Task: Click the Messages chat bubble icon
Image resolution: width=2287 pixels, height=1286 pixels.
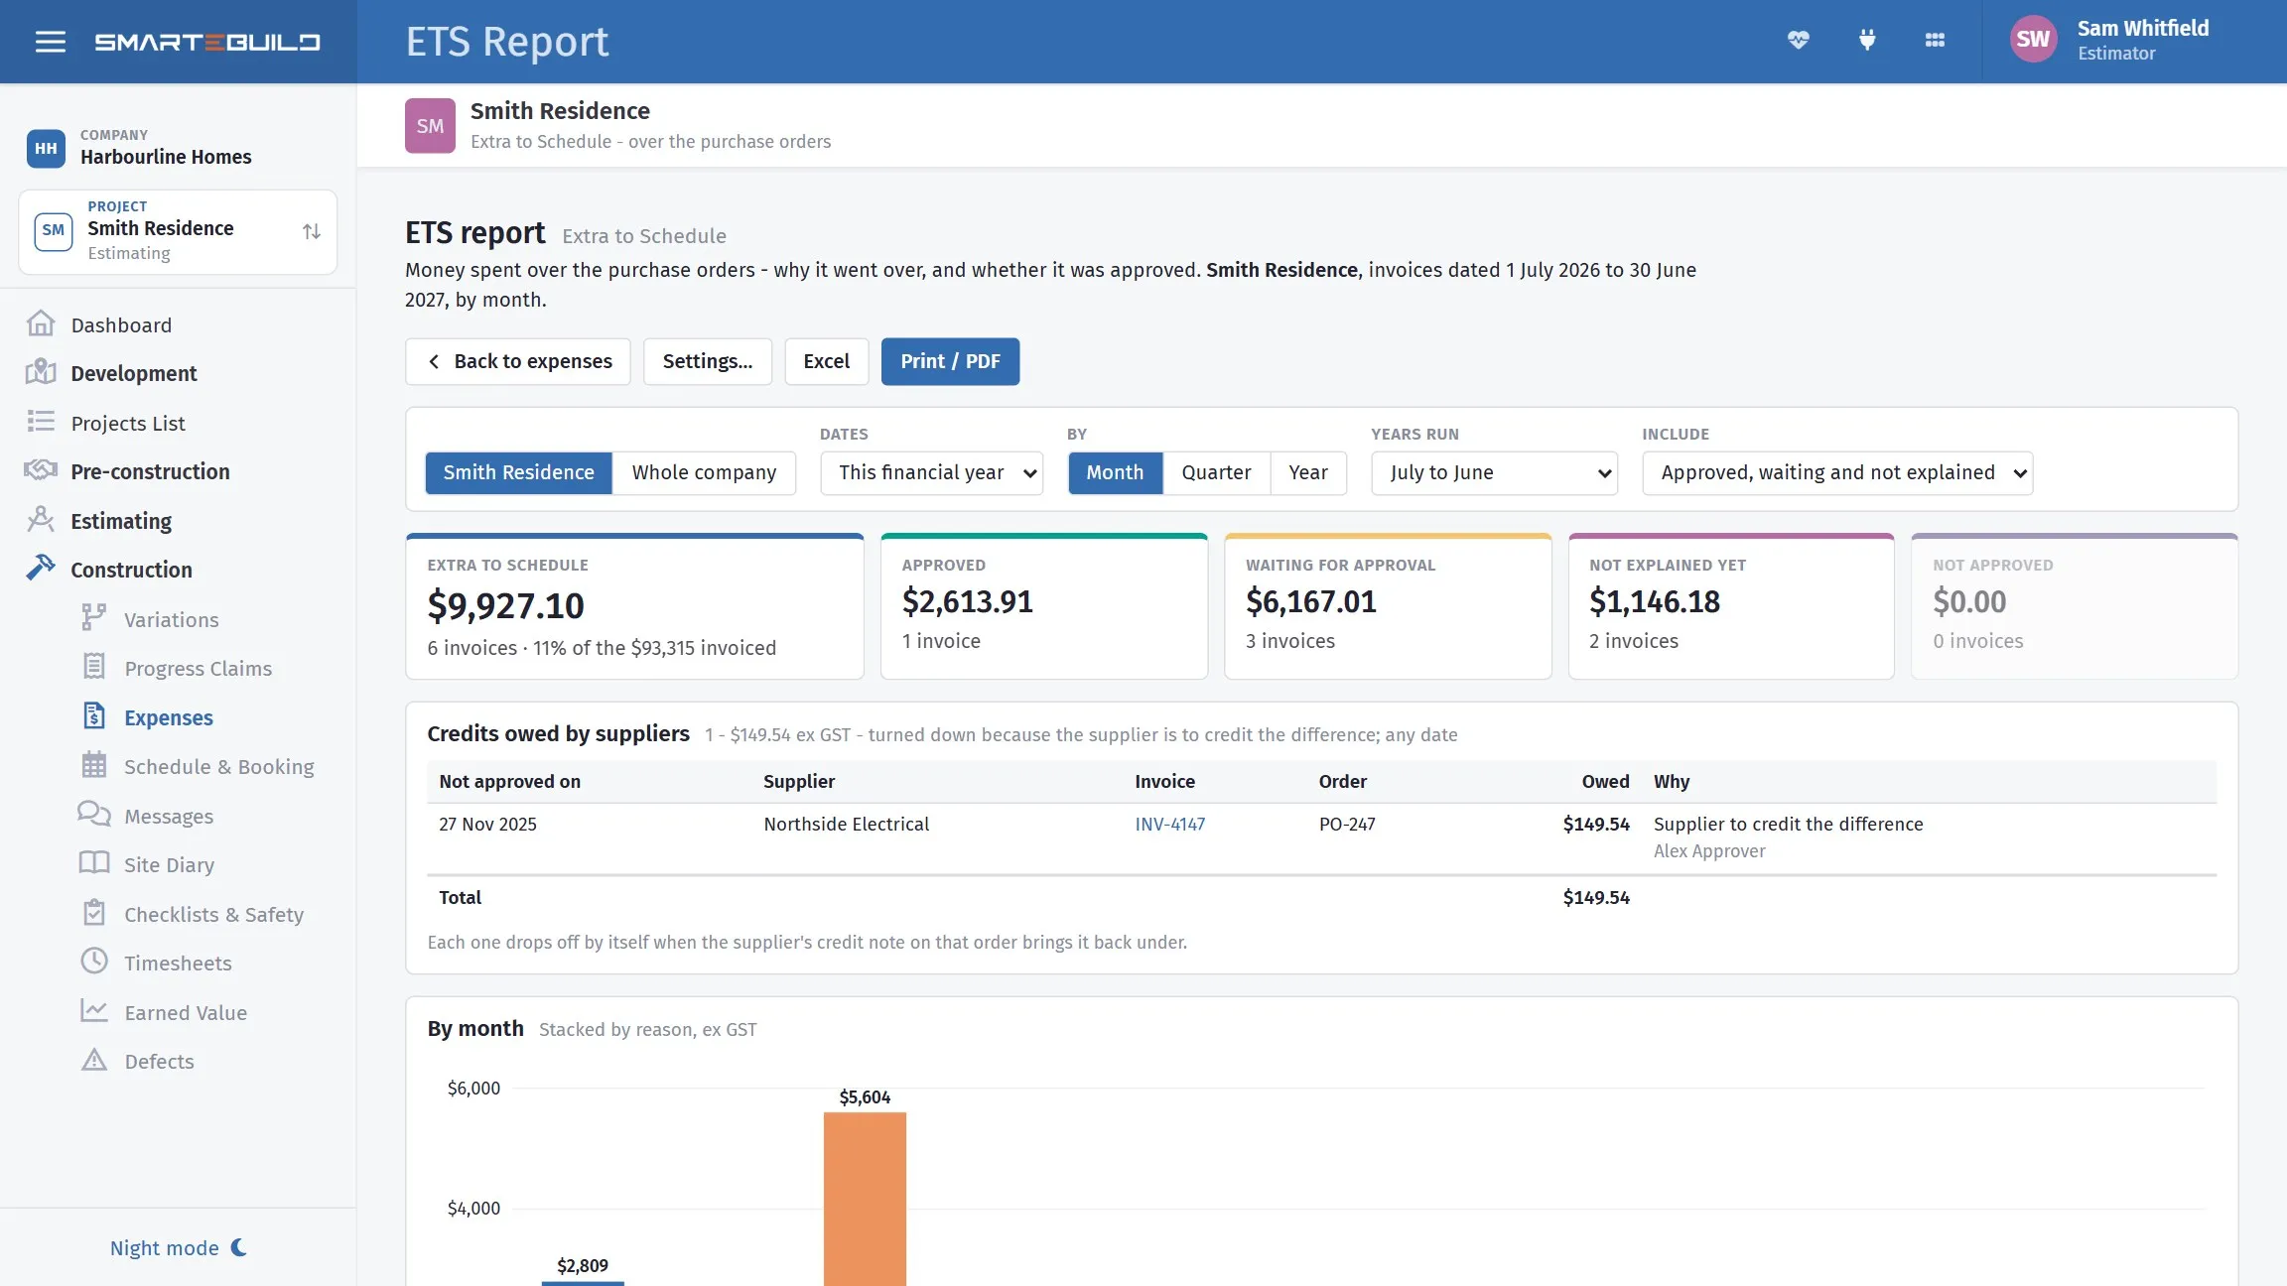Action: 94,815
